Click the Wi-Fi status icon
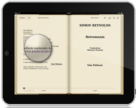 tap(19, 13)
